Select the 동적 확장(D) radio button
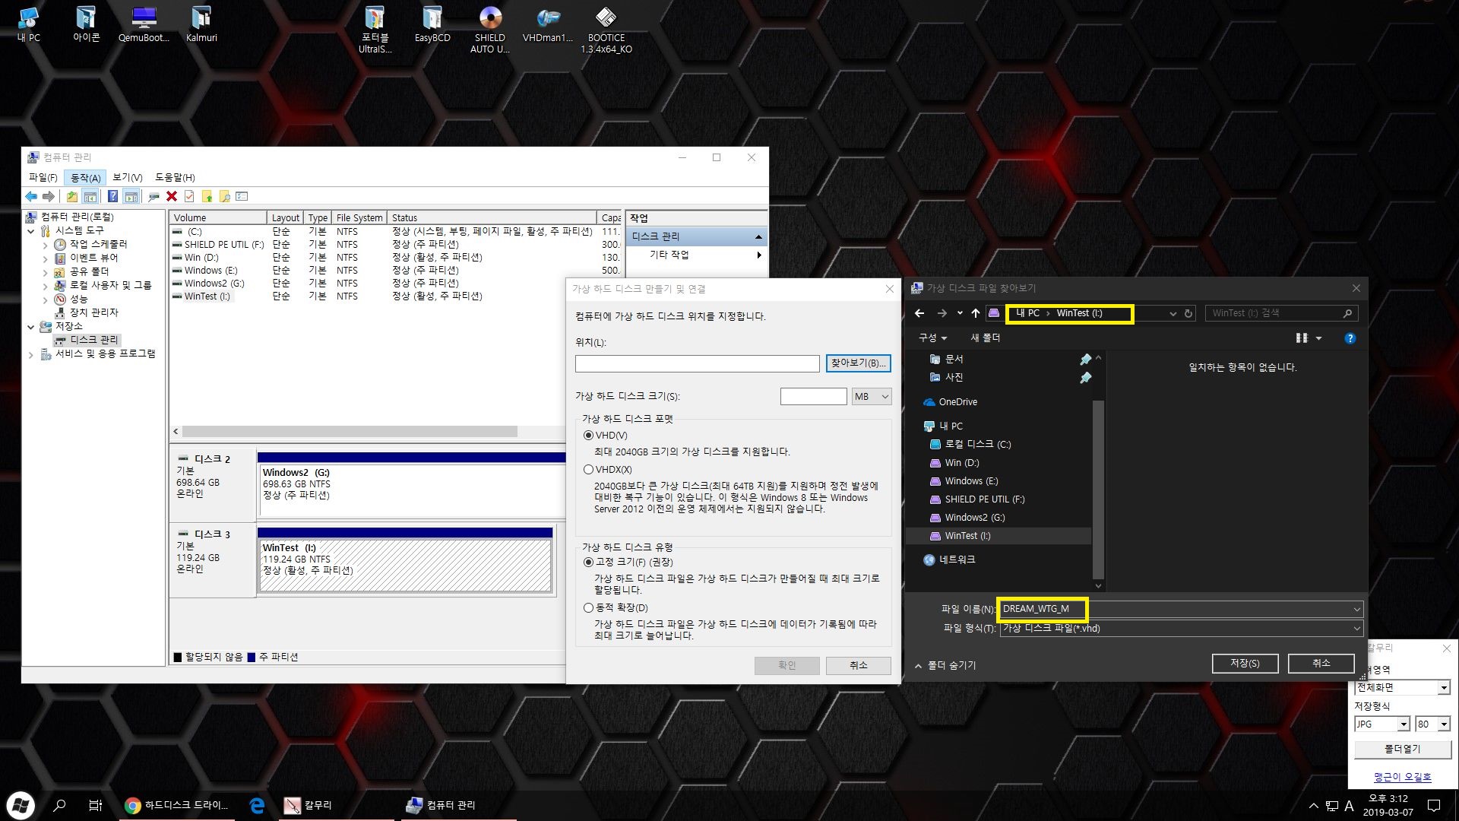The height and width of the screenshot is (821, 1459). point(588,608)
